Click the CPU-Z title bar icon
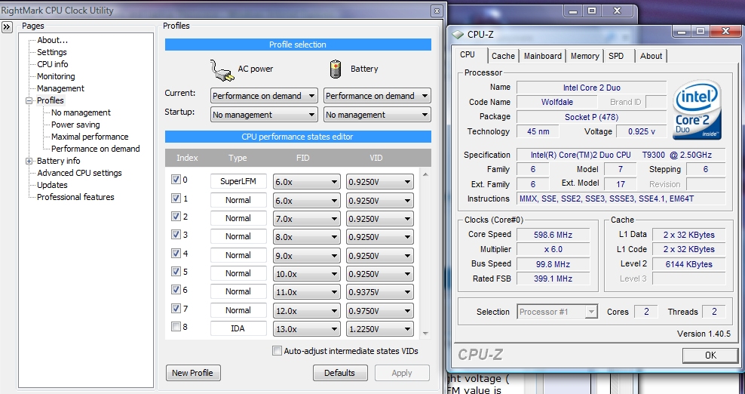Image resolution: width=745 pixels, height=394 pixels. pyautogui.click(x=458, y=34)
